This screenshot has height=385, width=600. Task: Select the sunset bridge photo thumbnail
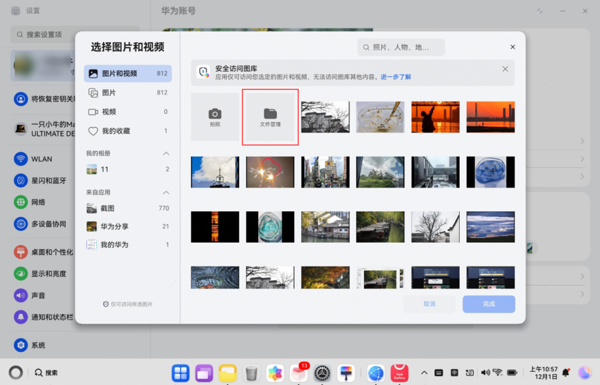click(x=490, y=117)
